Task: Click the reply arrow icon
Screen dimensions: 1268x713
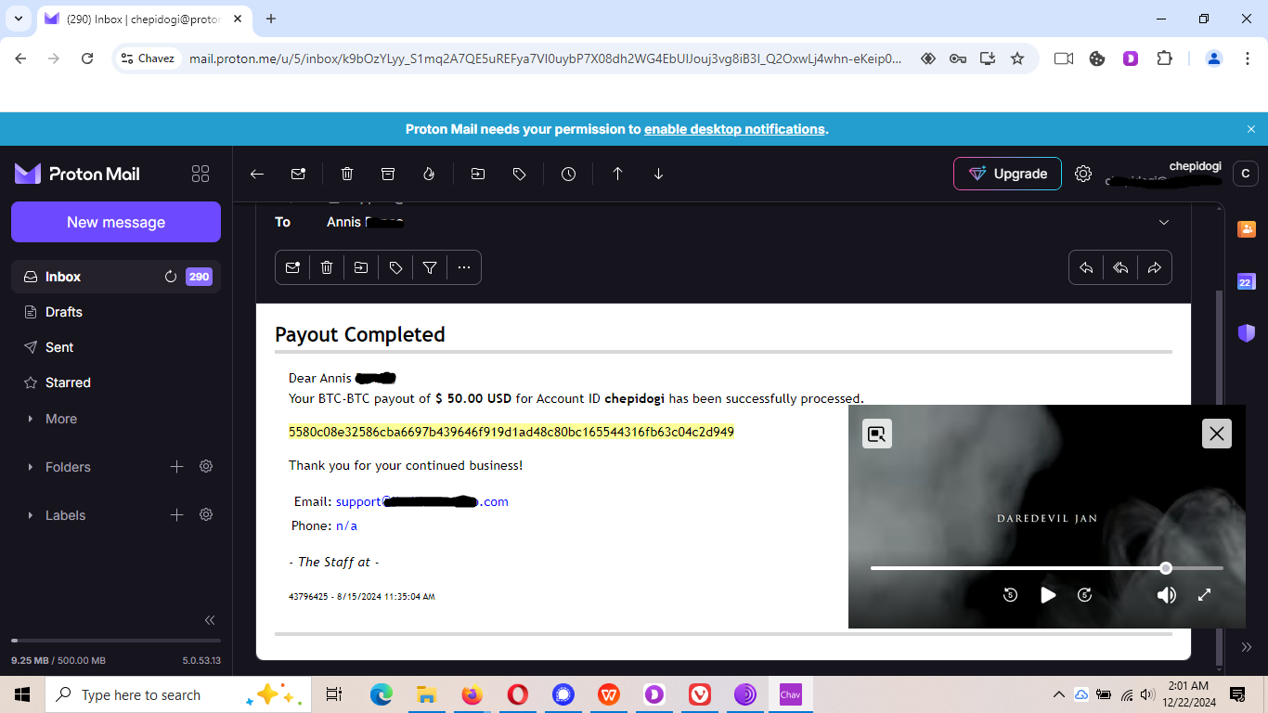Action: coord(1086,267)
